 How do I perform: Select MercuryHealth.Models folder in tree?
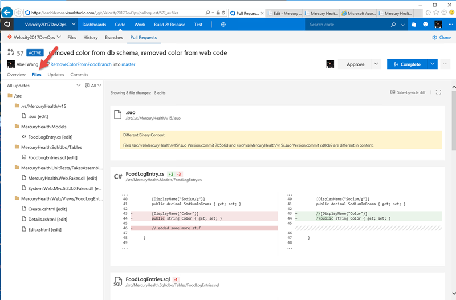[44, 127]
